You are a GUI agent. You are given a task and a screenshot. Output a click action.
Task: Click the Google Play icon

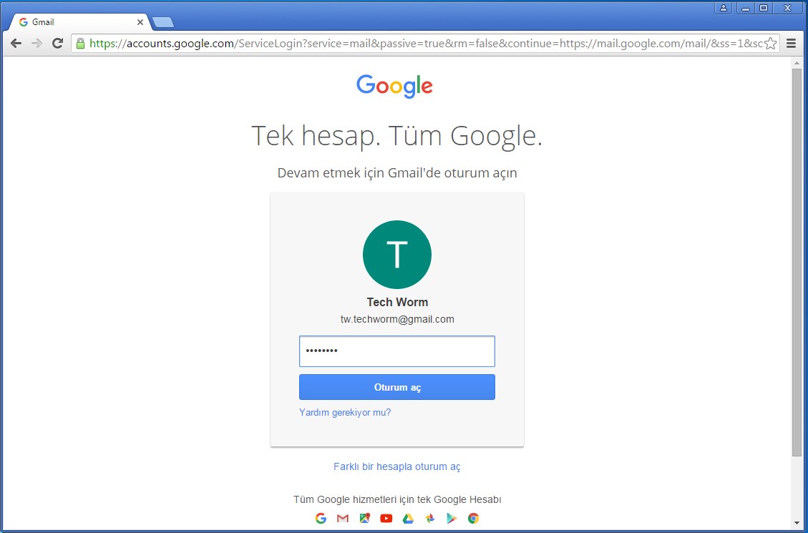[452, 519]
